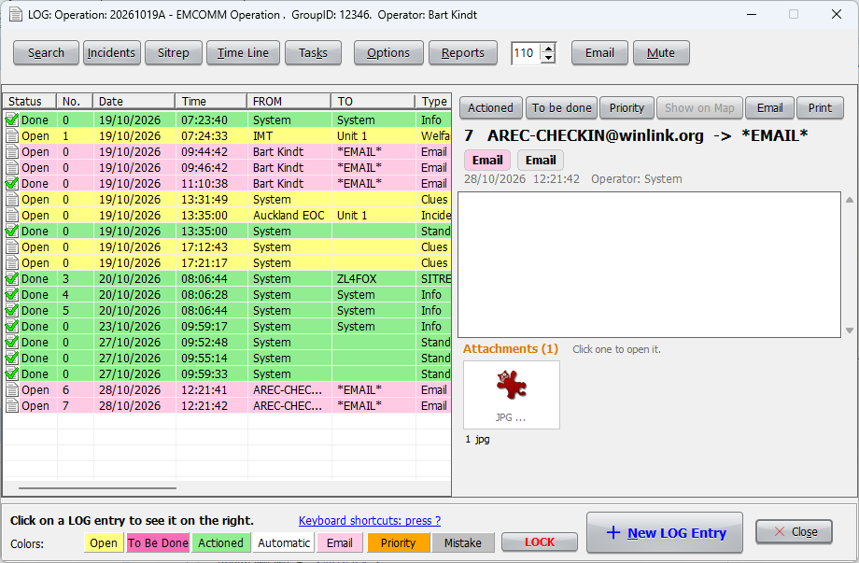Open the Incidents view

[x=112, y=53]
